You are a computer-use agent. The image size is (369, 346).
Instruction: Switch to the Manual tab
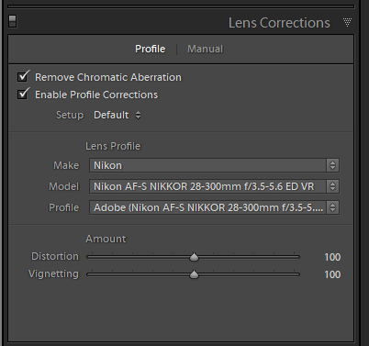[206, 49]
